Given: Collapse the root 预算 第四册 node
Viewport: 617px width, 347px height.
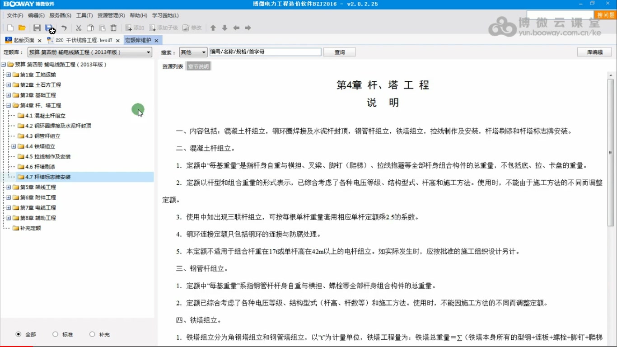Looking at the screenshot, I should [3, 65].
